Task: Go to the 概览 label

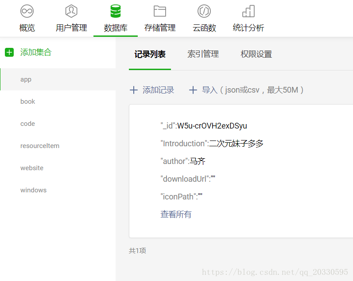Action: [27, 28]
